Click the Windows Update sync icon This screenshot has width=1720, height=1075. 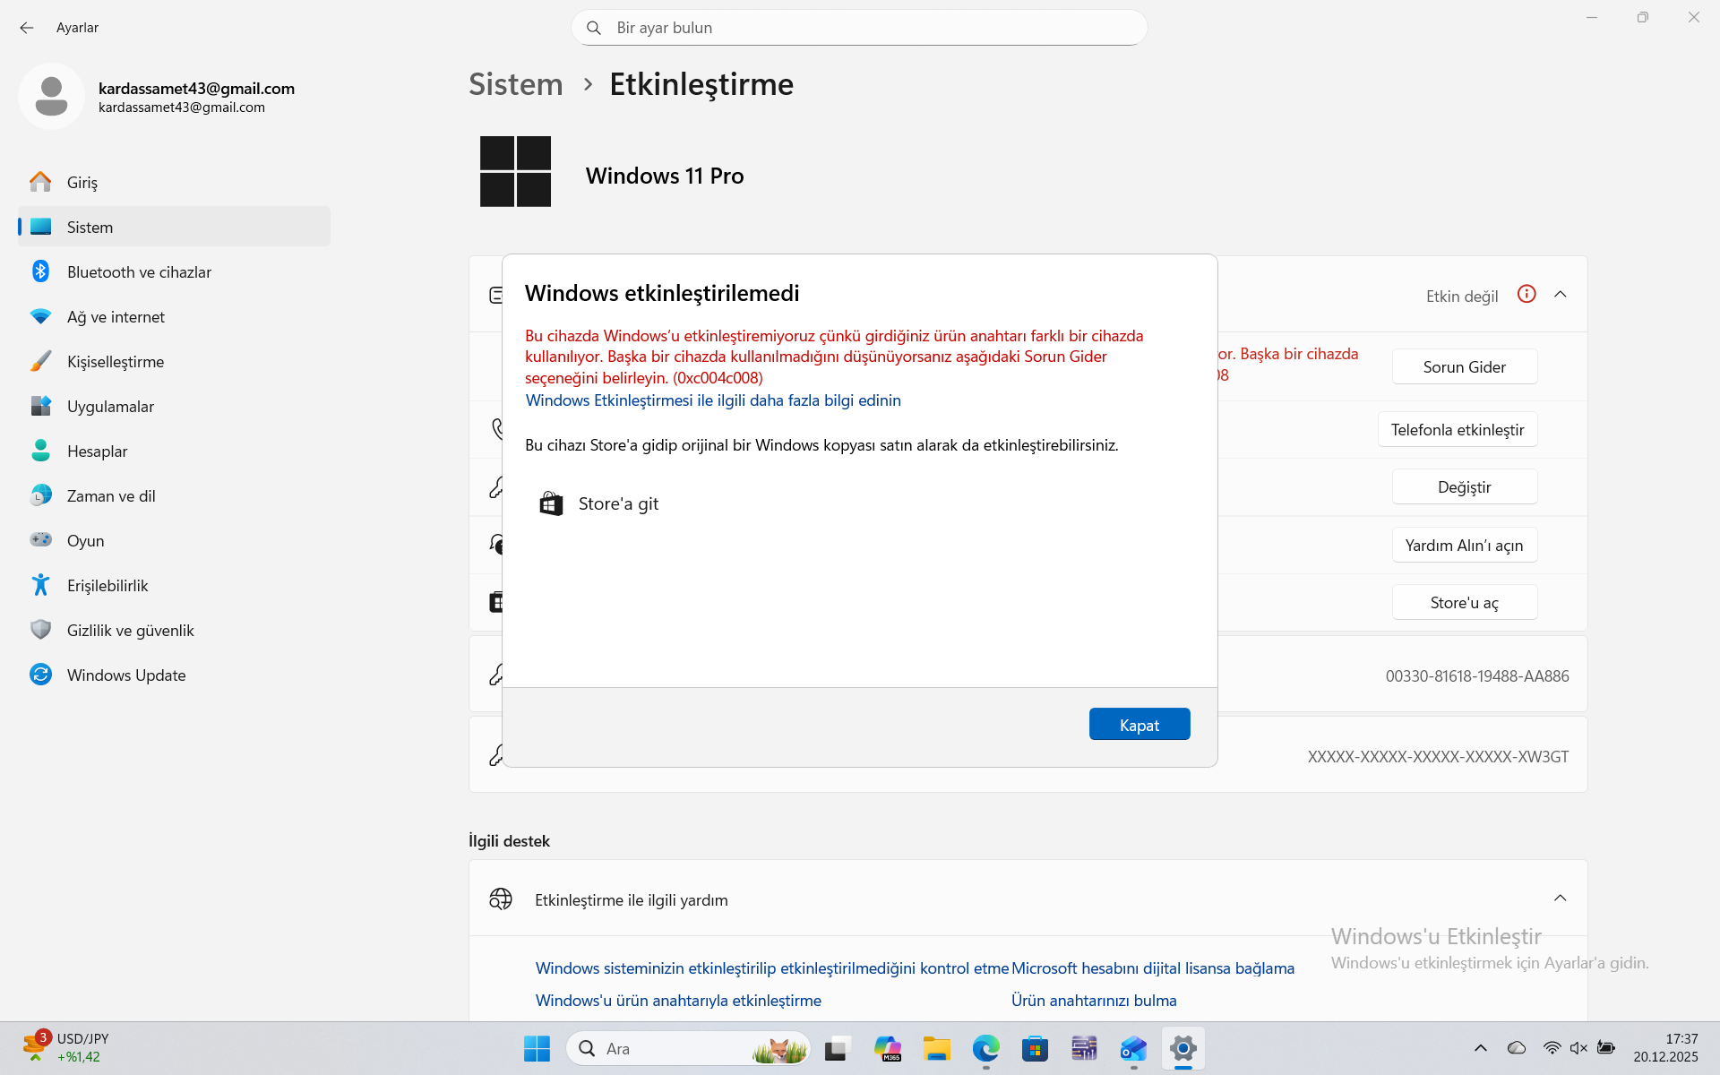(x=40, y=675)
